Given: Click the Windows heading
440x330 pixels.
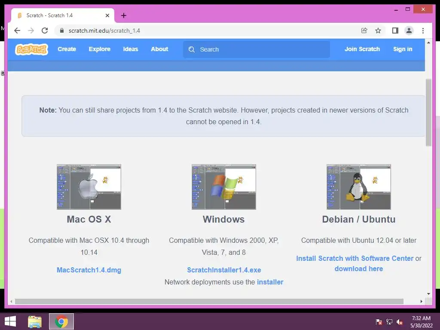Looking at the screenshot, I should coord(223,219).
